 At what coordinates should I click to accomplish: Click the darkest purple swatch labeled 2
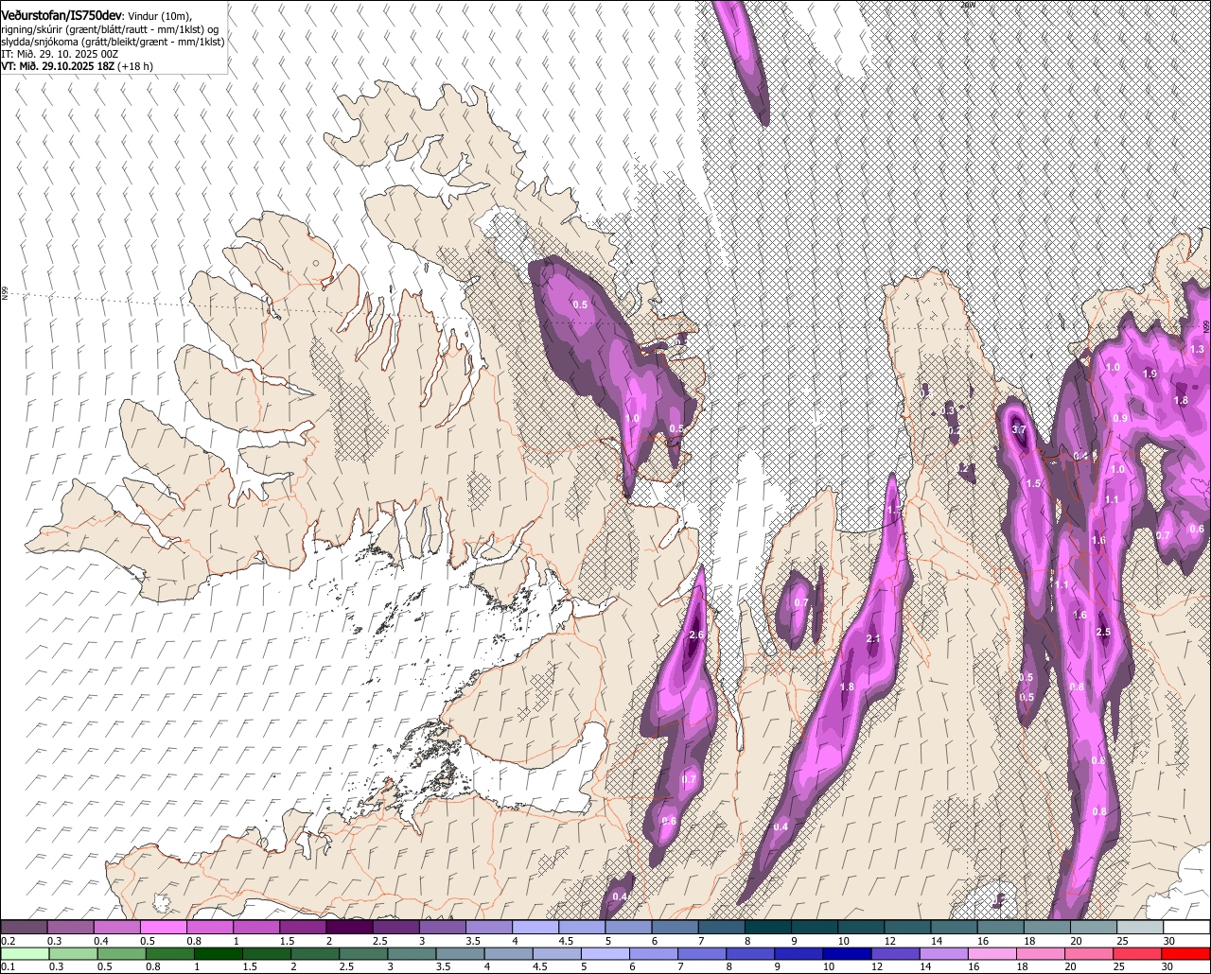pos(350,928)
